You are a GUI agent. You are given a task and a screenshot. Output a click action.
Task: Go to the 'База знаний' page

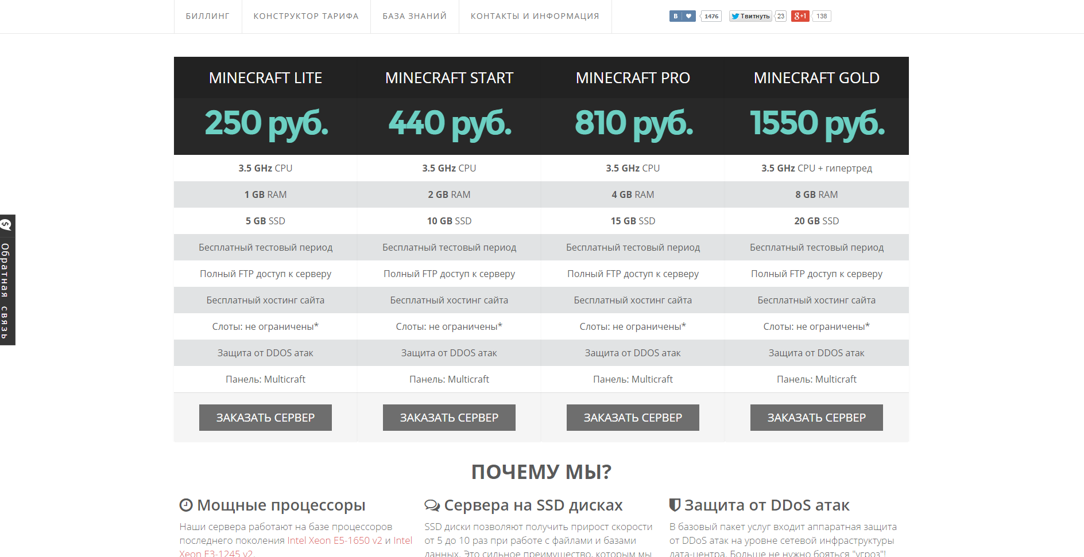click(x=415, y=16)
